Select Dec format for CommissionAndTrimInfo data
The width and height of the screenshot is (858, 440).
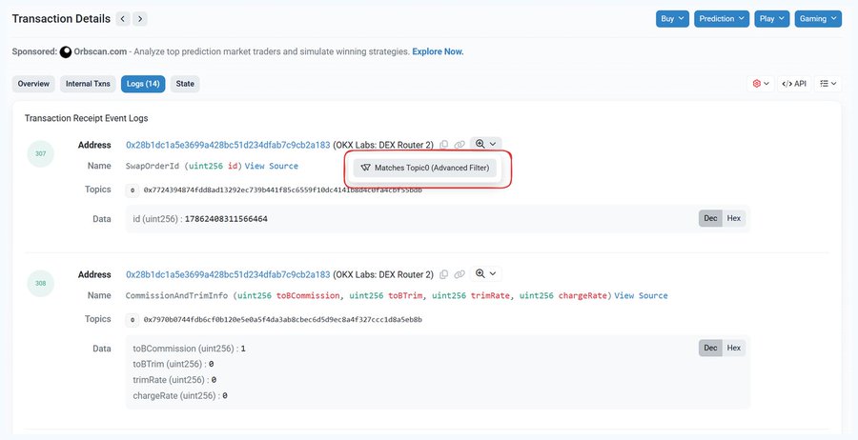point(710,348)
